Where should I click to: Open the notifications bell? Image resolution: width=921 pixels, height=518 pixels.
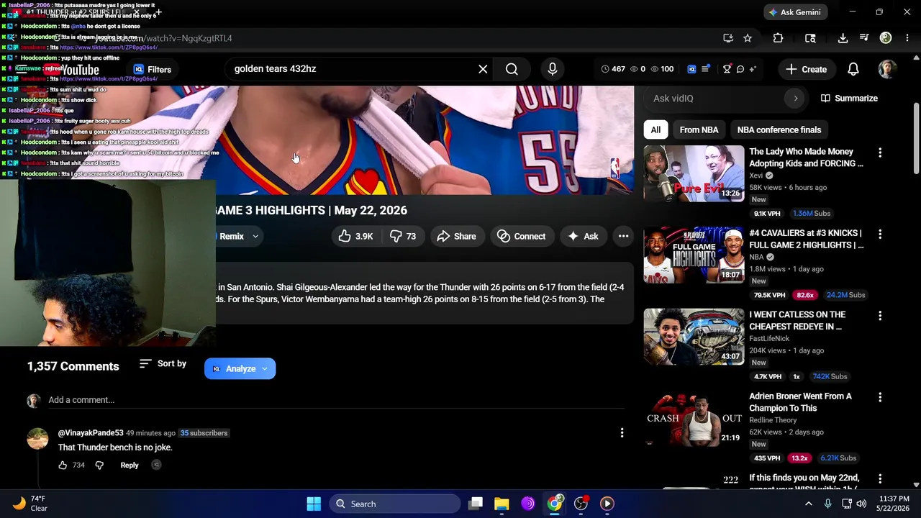click(853, 69)
